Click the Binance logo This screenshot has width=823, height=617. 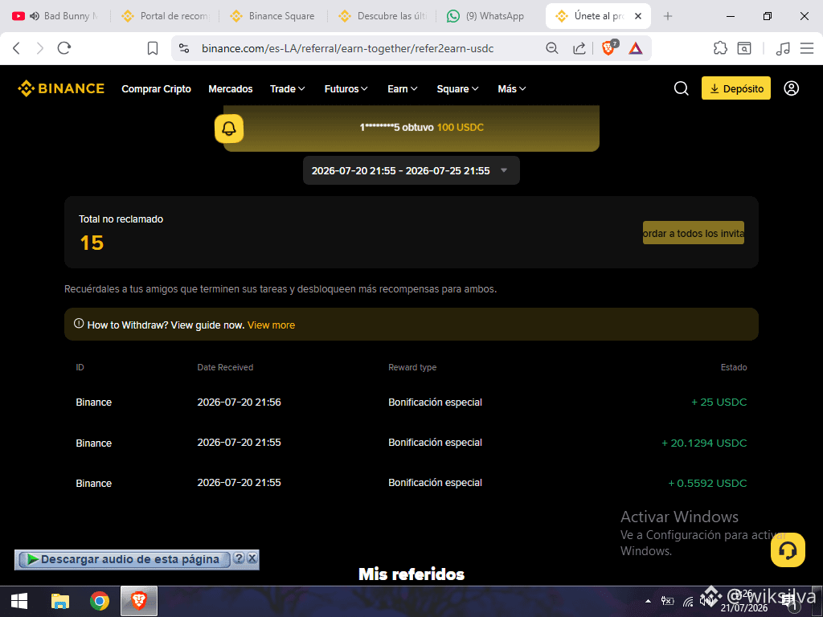coord(61,88)
